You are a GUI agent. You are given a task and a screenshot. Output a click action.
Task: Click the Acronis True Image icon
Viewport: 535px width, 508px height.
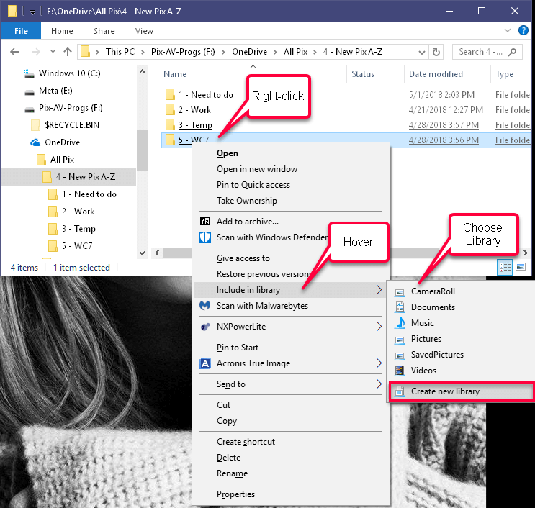204,363
